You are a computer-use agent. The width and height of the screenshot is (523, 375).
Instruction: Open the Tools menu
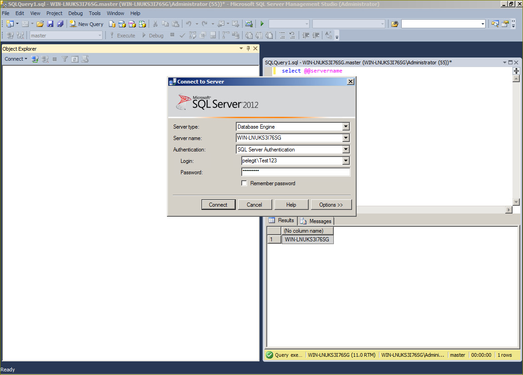(x=95, y=13)
